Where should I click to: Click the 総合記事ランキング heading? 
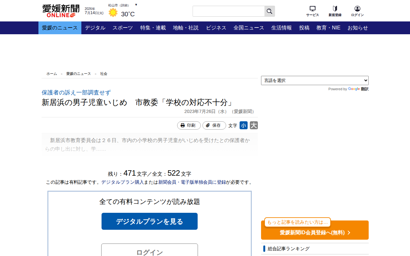289,249
